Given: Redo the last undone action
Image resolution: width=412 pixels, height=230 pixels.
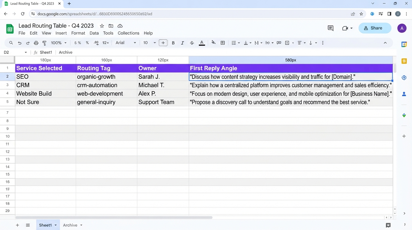Looking at the screenshot, I should [x=28, y=43].
